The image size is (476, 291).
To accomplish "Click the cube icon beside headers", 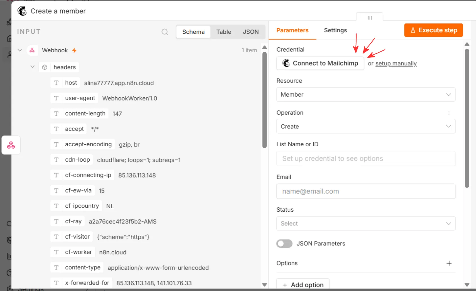I will pos(45,67).
